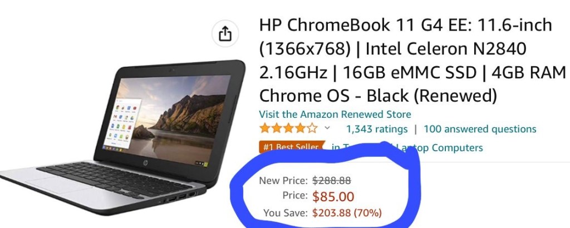This screenshot has height=228, width=570.
Task: Click the "You Save:" label
Action: 286,213
